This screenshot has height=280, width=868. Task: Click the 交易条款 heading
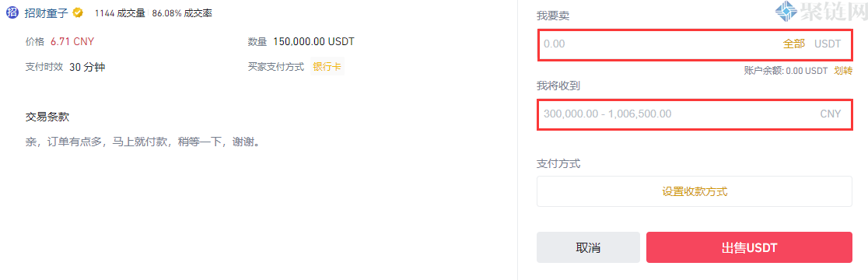(47, 117)
